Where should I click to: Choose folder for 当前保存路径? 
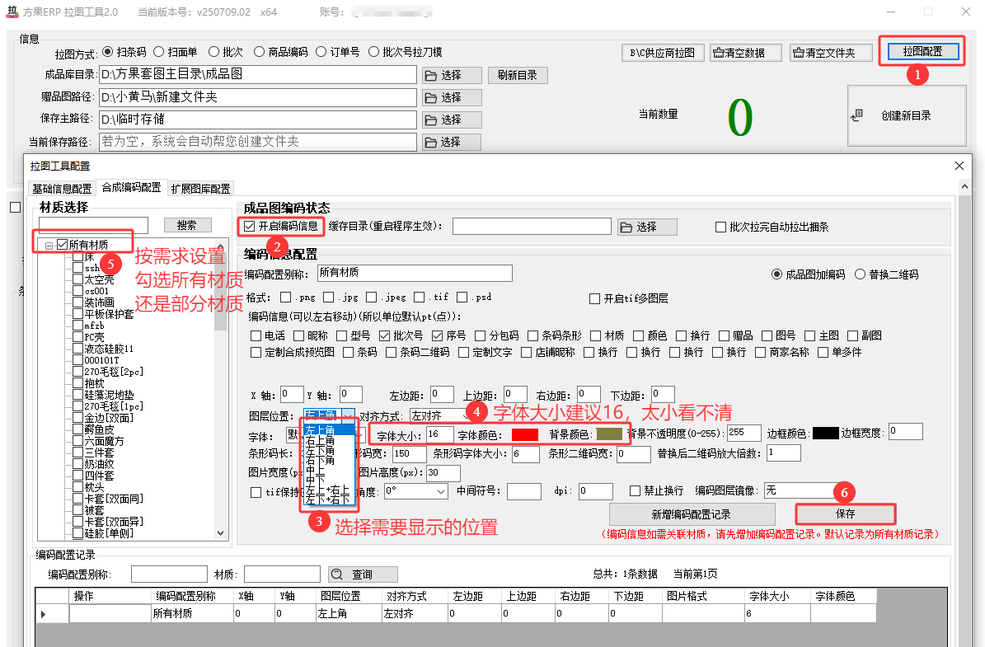click(452, 143)
